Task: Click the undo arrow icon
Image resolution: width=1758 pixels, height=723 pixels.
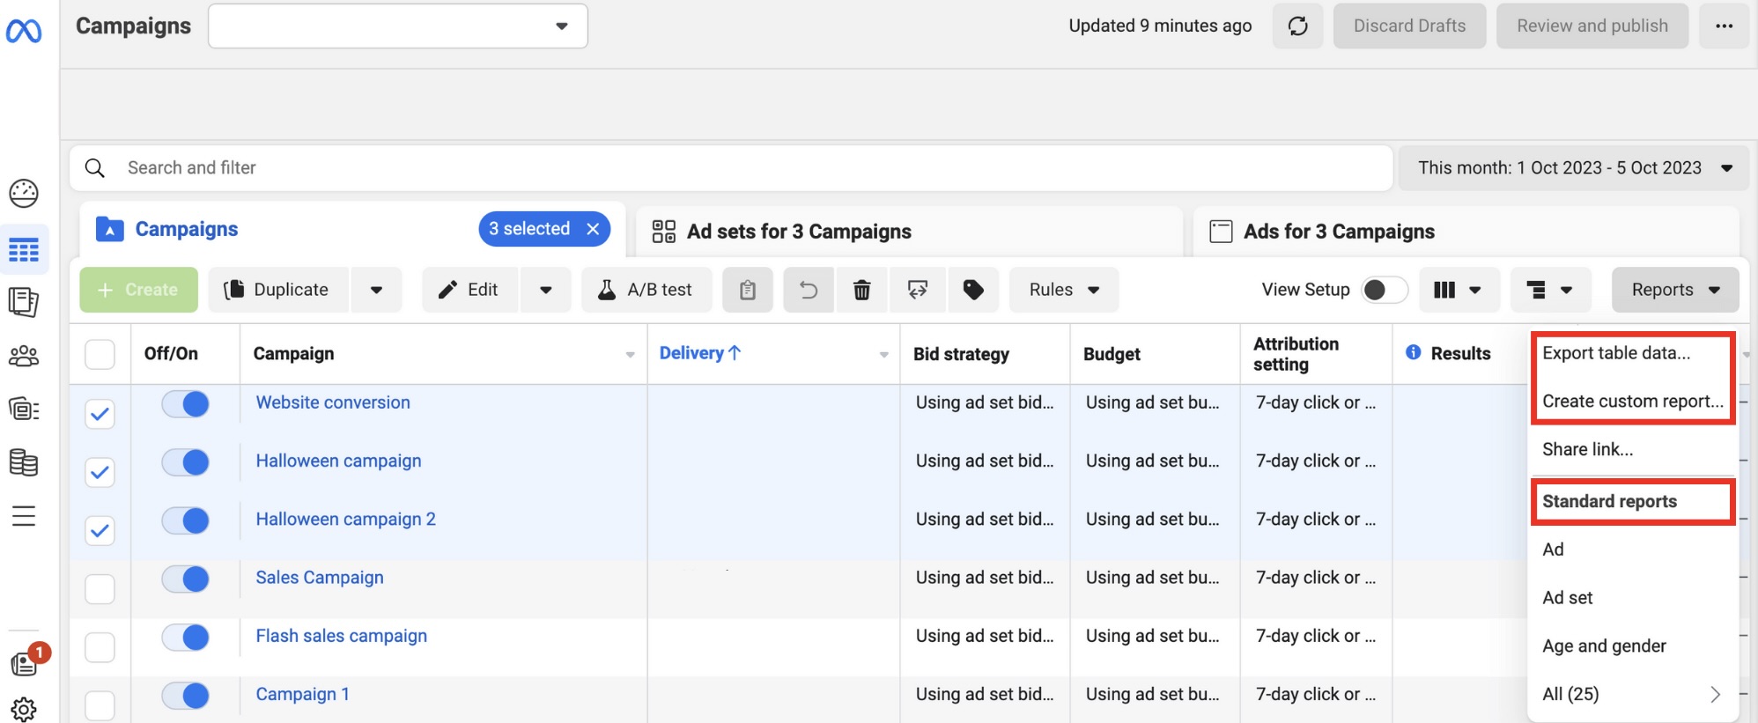Action: pos(809,290)
